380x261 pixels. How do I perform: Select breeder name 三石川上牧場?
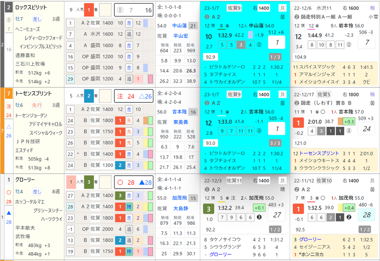click(x=30, y=64)
